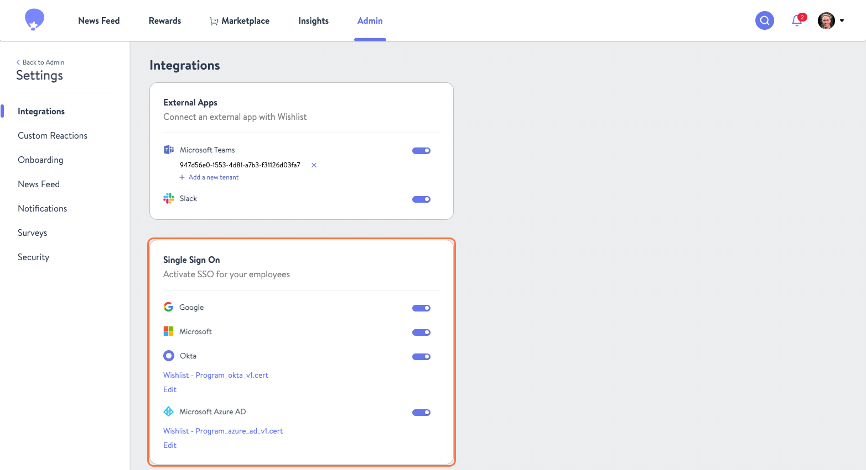Viewport: 866px width, 470px height.
Task: Click tenant ID 947d56e0-1553-4d81-a7b3-f31126d03fa7
Action: tap(240, 165)
